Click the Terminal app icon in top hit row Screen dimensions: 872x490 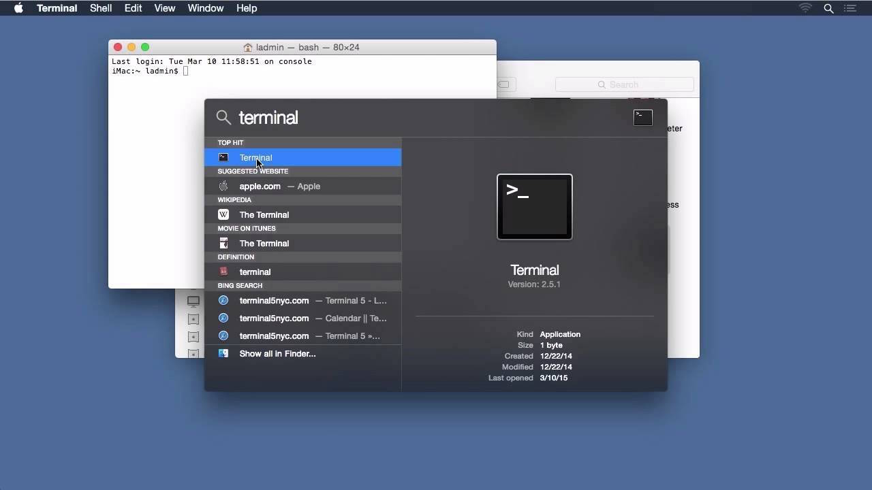click(223, 157)
